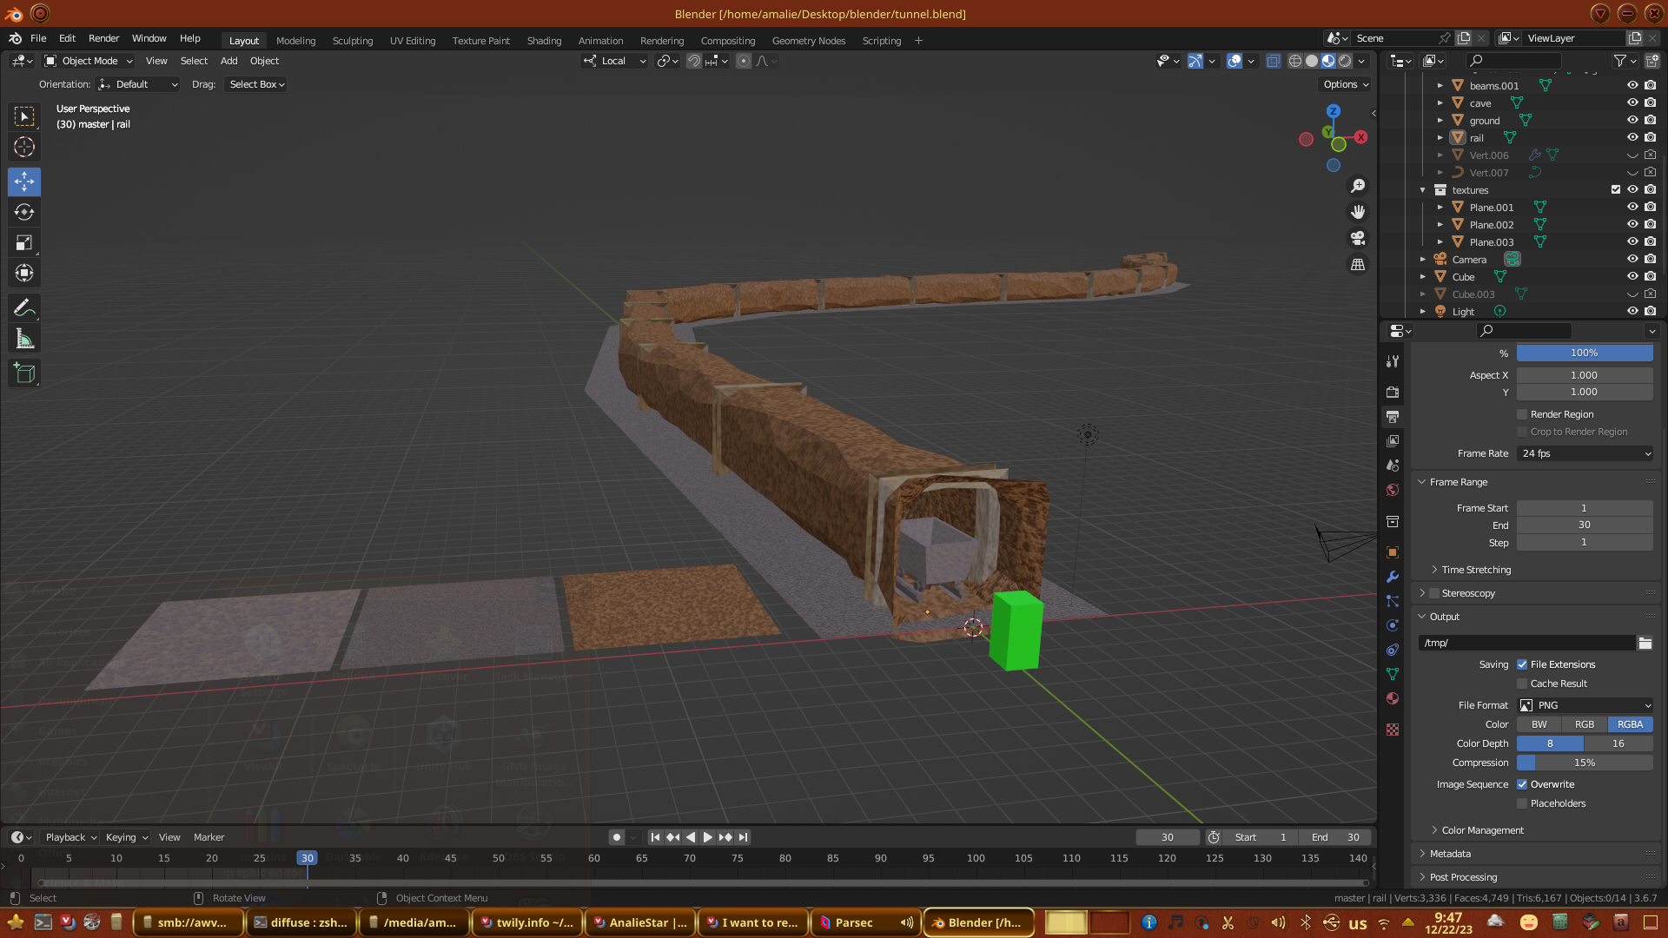This screenshot has width=1668, height=938.
Task: Click the Compression 15% slider
Action: click(x=1585, y=763)
